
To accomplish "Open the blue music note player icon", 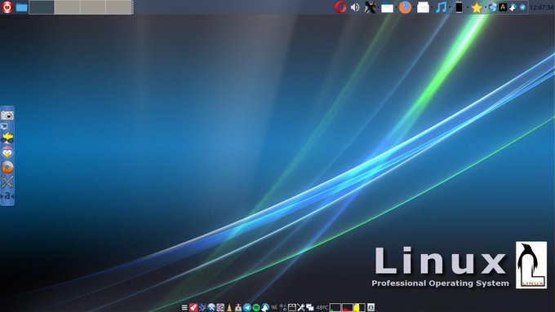I will 441,7.
